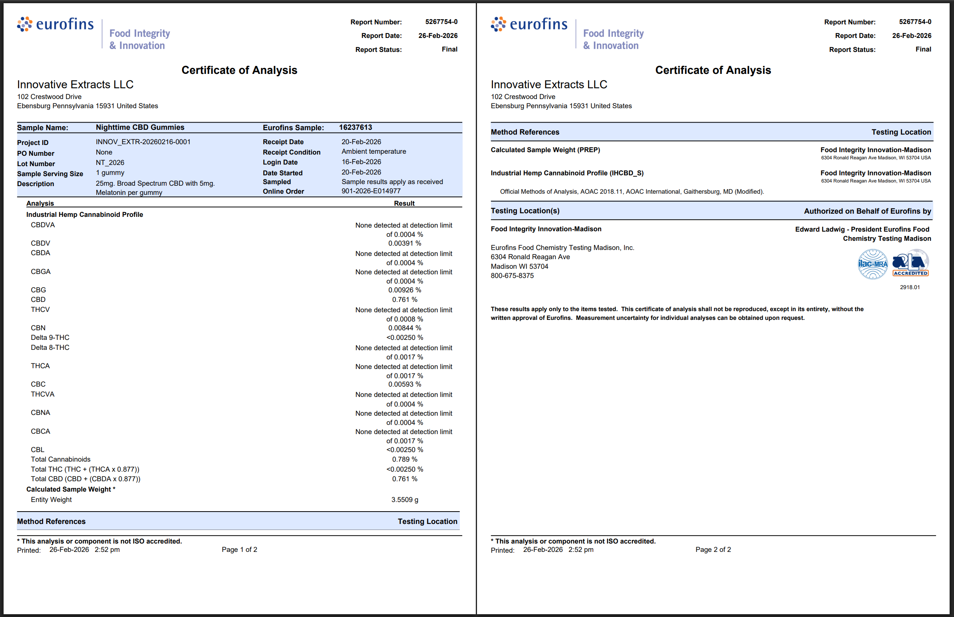Click the Eurofins logo on page two

point(529,24)
